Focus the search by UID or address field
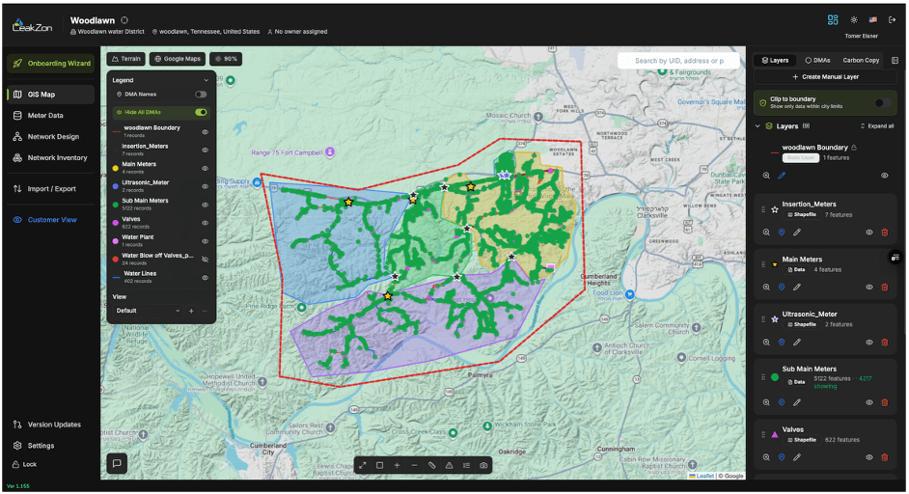Screen dimensions: 909x494 point(678,60)
